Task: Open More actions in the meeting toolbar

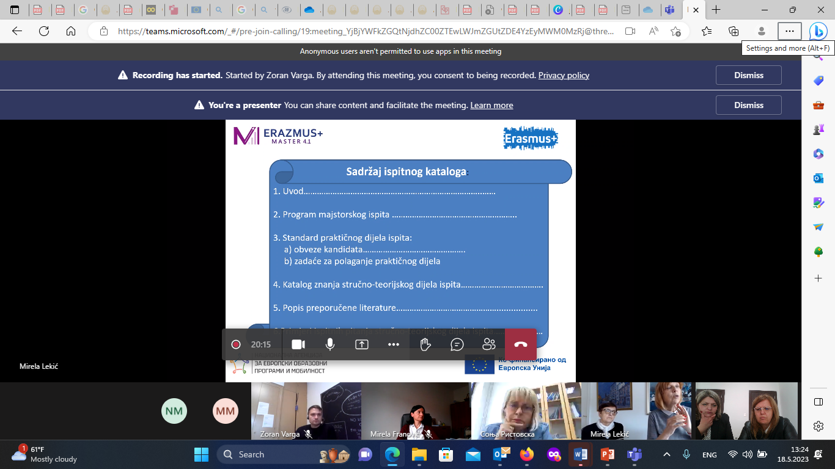Action: coord(394,344)
